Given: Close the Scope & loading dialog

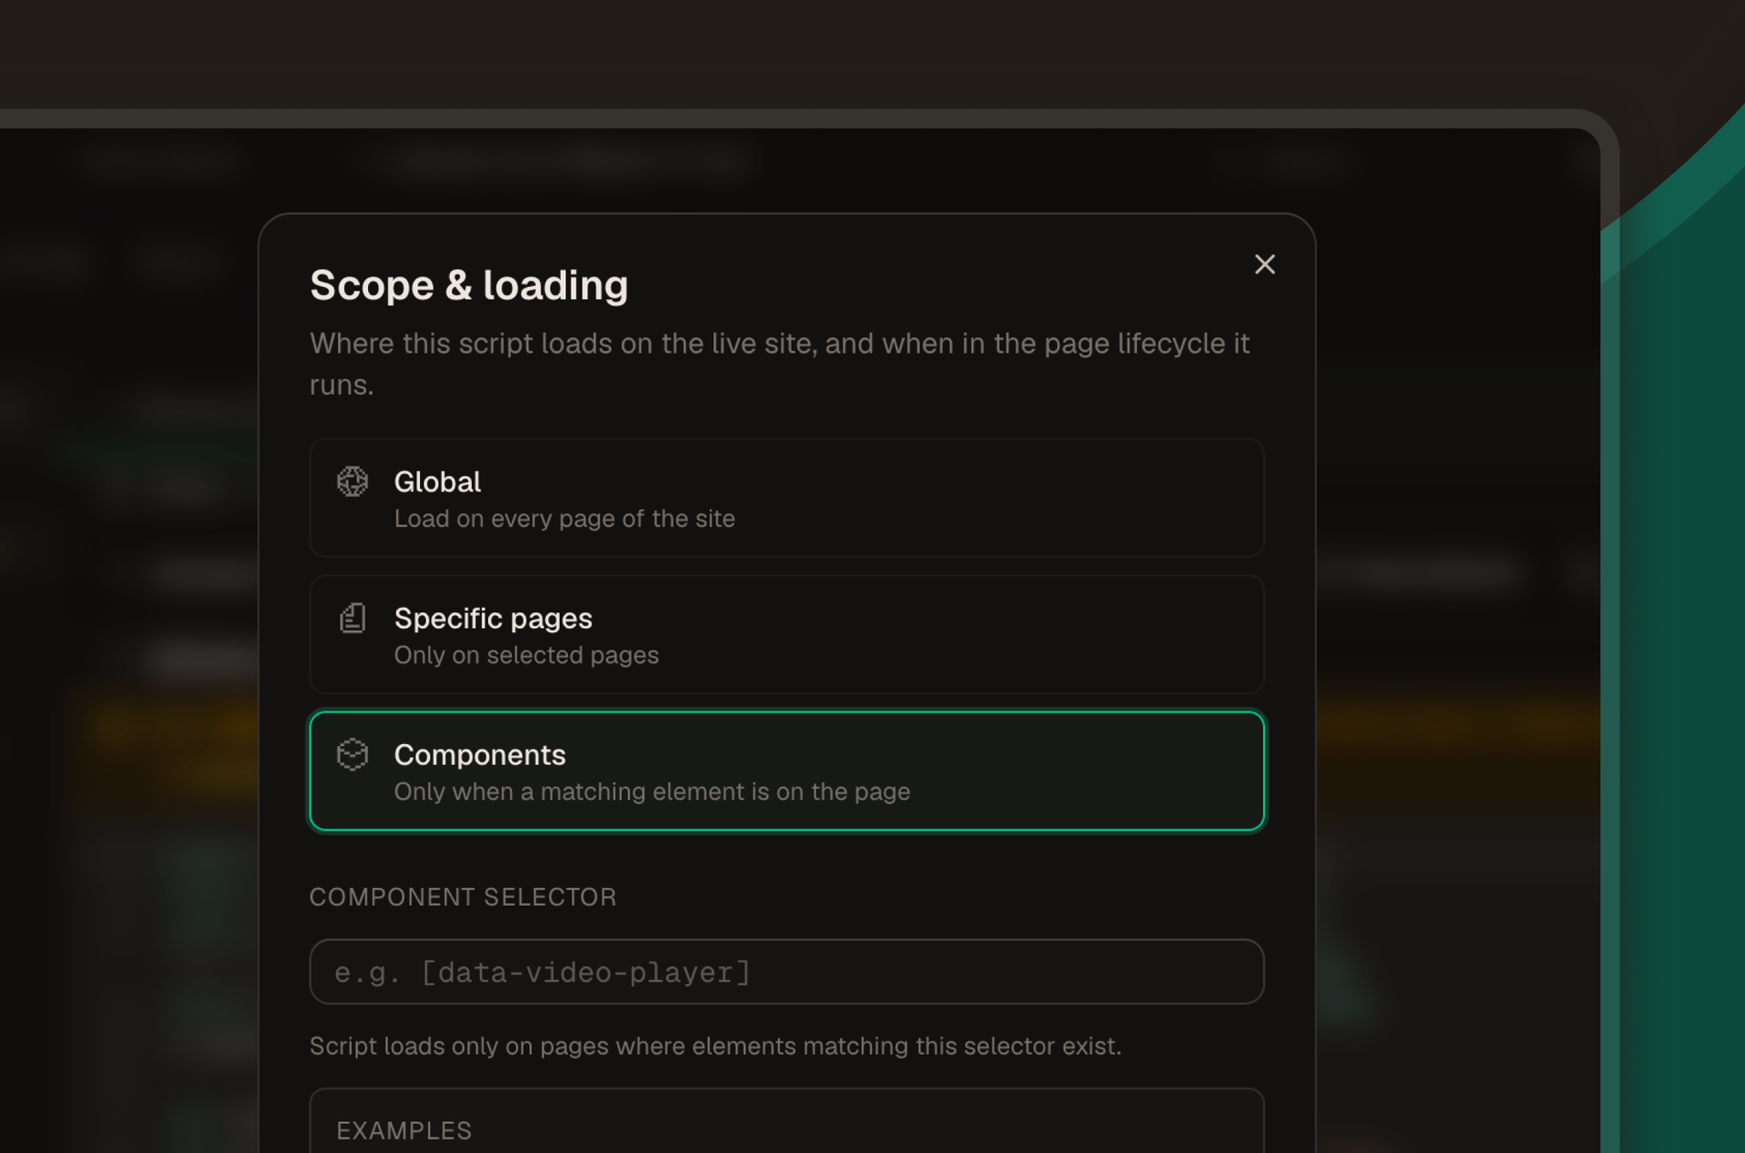Looking at the screenshot, I should coord(1264,264).
